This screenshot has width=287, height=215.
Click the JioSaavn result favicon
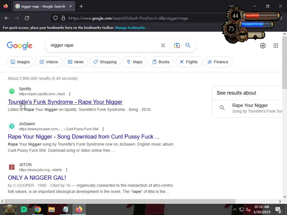(x=12, y=126)
